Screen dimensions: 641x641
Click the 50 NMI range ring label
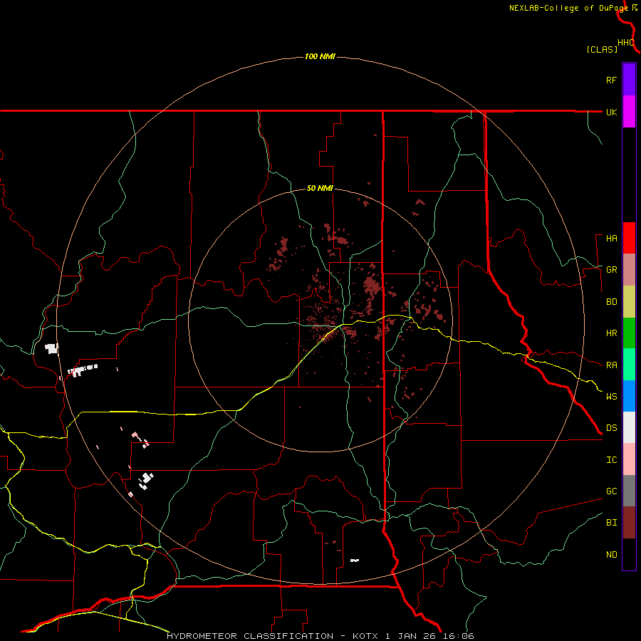[x=320, y=188]
